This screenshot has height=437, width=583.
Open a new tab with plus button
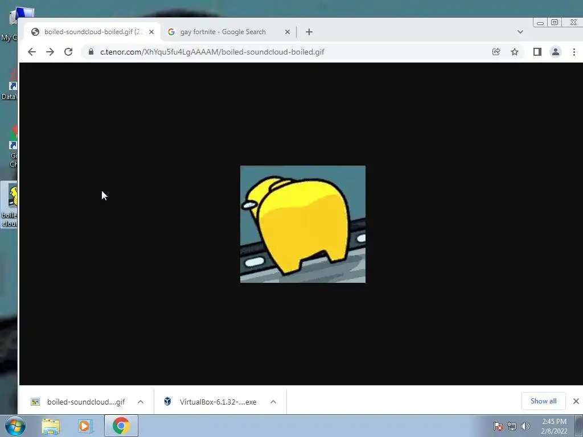pyautogui.click(x=309, y=32)
